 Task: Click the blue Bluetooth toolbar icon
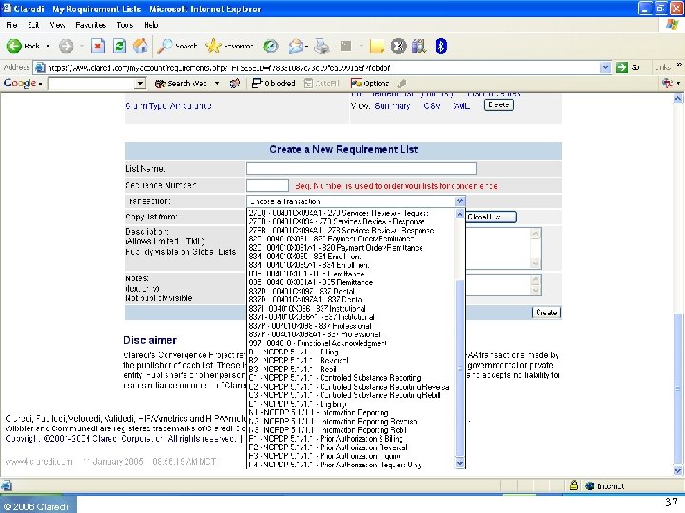point(441,46)
